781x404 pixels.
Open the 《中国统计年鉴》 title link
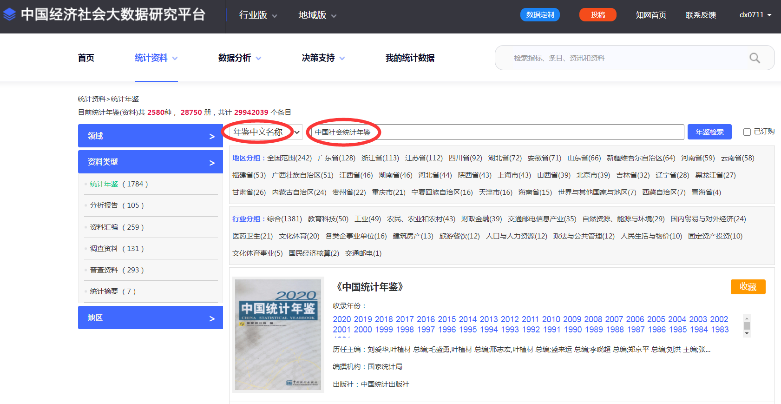pyautogui.click(x=370, y=287)
